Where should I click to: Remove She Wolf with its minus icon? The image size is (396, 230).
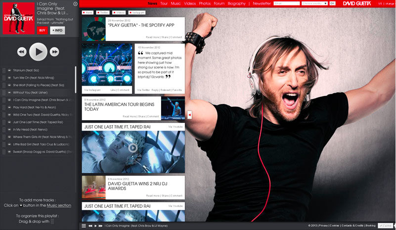tap(9, 85)
